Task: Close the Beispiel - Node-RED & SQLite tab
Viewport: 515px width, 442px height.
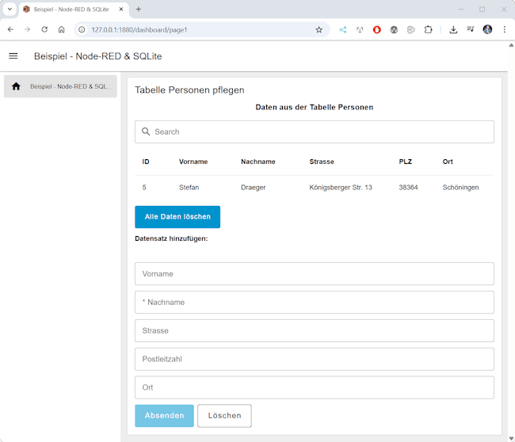Action: [x=121, y=10]
